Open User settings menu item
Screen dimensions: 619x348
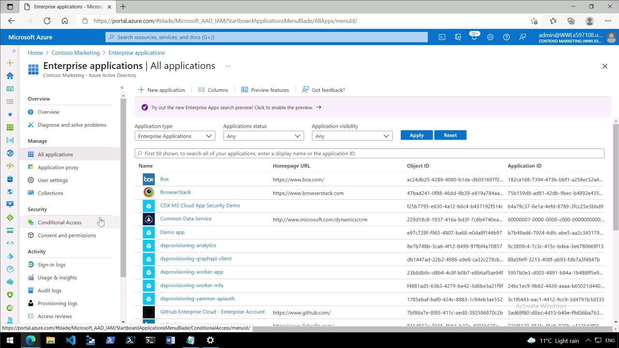(x=53, y=180)
